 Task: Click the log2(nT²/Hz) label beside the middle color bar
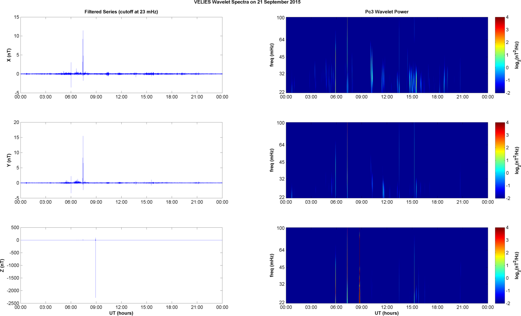517,160
